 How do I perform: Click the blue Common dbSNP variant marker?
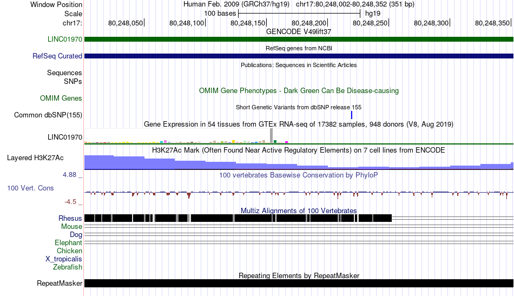(x=351, y=115)
